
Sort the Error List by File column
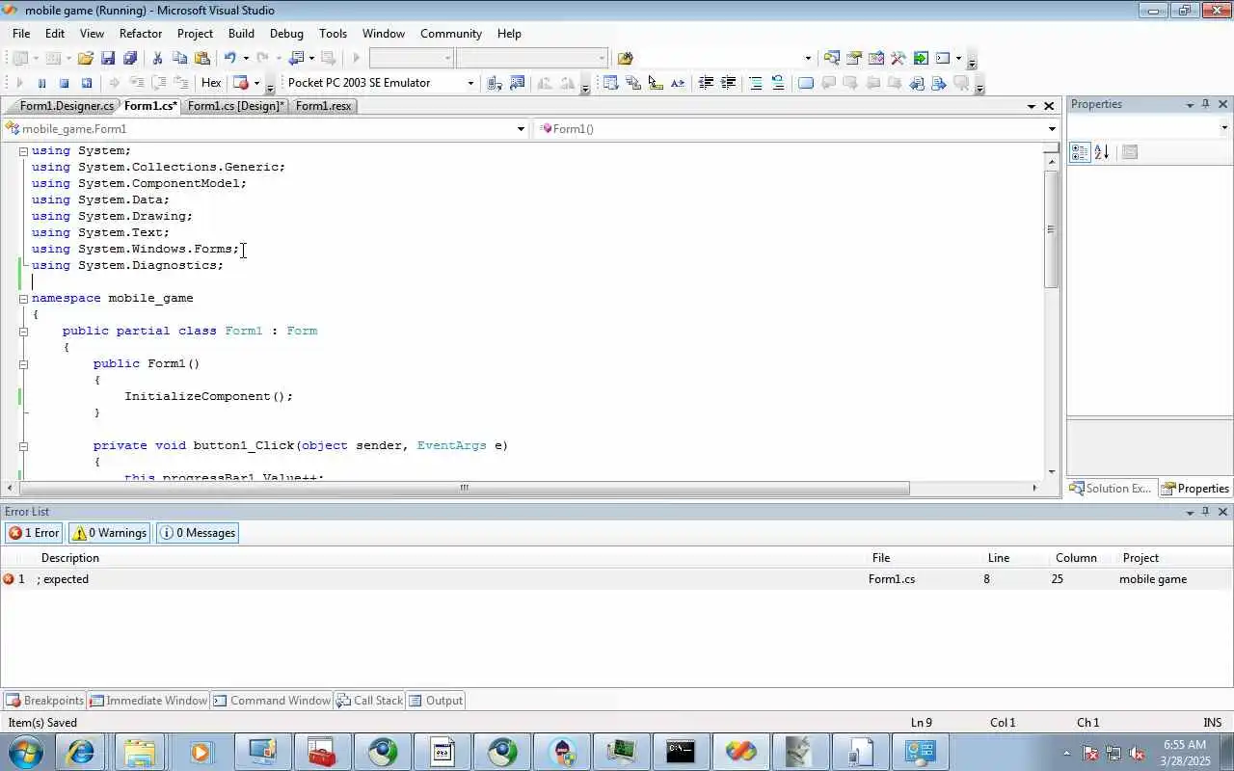point(880,558)
